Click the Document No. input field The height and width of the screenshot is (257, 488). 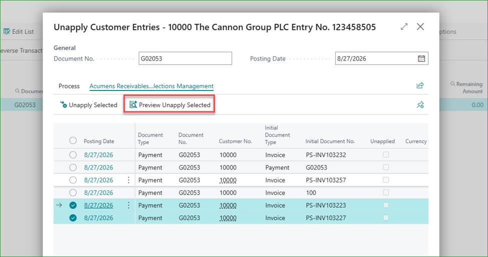click(x=185, y=58)
